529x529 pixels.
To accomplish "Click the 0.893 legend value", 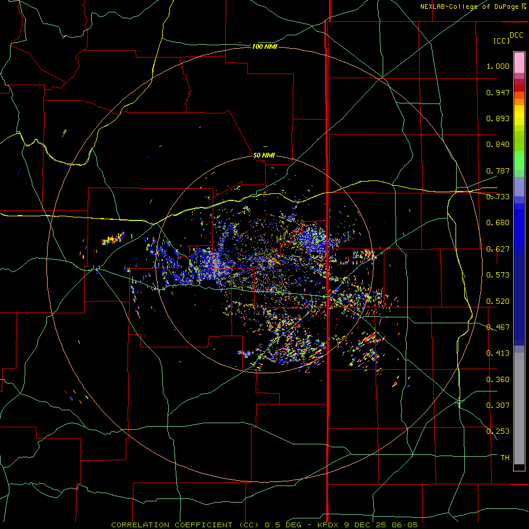I will (x=498, y=118).
